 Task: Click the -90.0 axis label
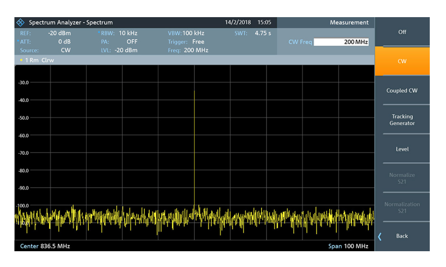(23, 188)
